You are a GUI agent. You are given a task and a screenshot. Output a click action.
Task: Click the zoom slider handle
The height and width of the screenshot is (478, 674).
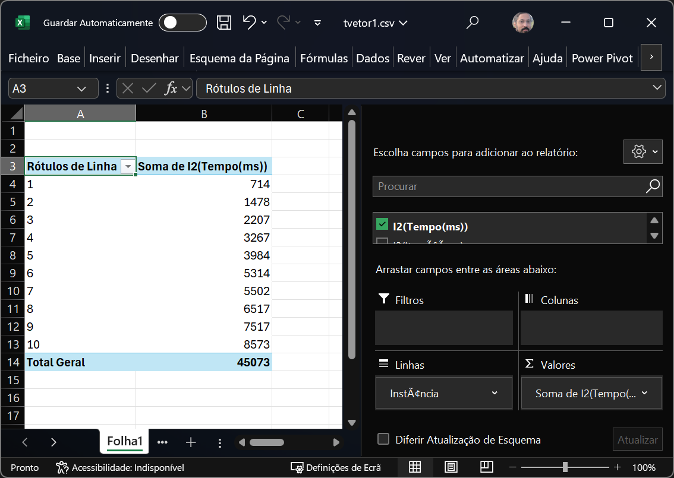[x=565, y=467]
